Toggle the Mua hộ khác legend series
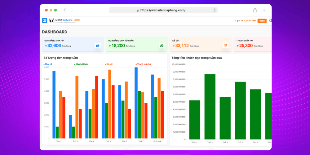The image size is (310, 155). tap(81, 64)
